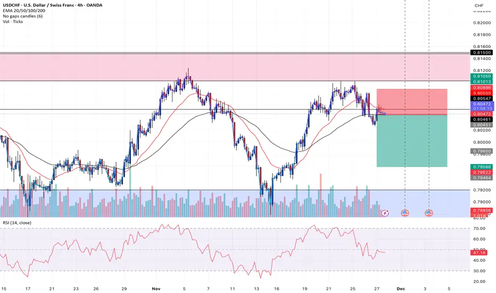This screenshot has width=496, height=293.
Task: Click the 29 date on the time axis
Action: [124, 289]
